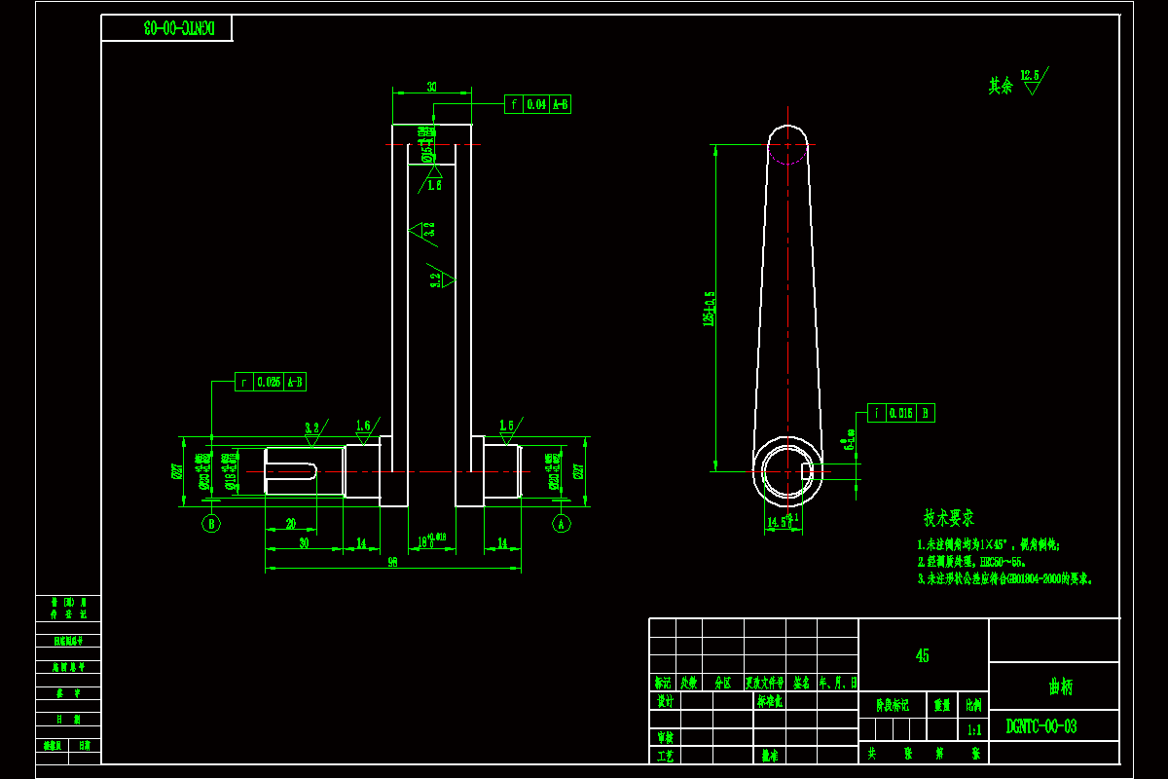Click the 批准 cell
Viewport: 1168px width, 779px height.
point(769,756)
